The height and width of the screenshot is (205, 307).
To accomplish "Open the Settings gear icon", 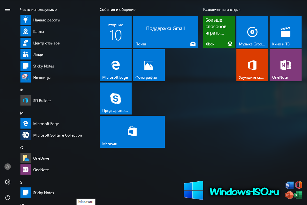I will point(8,182).
